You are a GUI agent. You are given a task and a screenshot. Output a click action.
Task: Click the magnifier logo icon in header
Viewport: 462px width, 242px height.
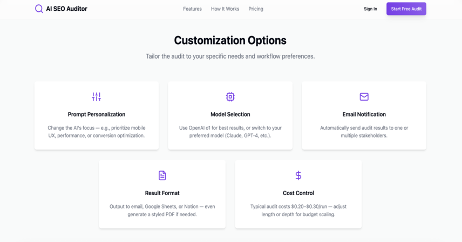point(39,9)
